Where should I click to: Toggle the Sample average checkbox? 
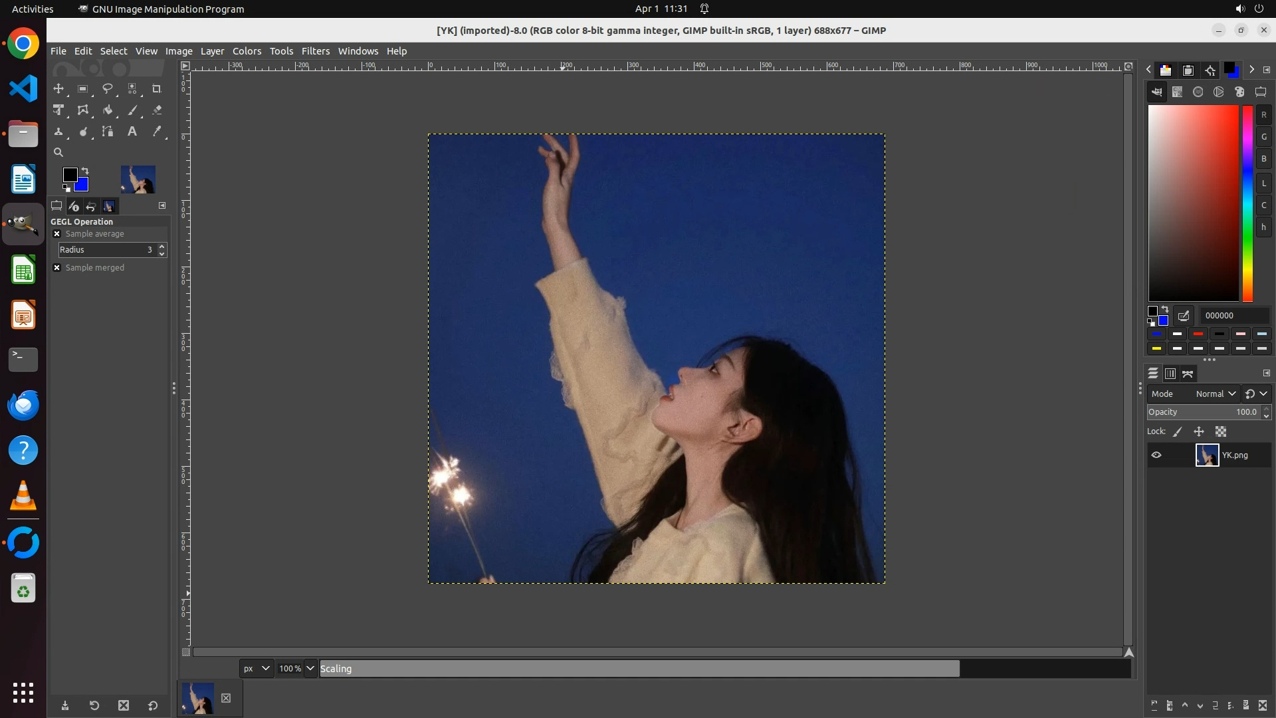tap(57, 234)
